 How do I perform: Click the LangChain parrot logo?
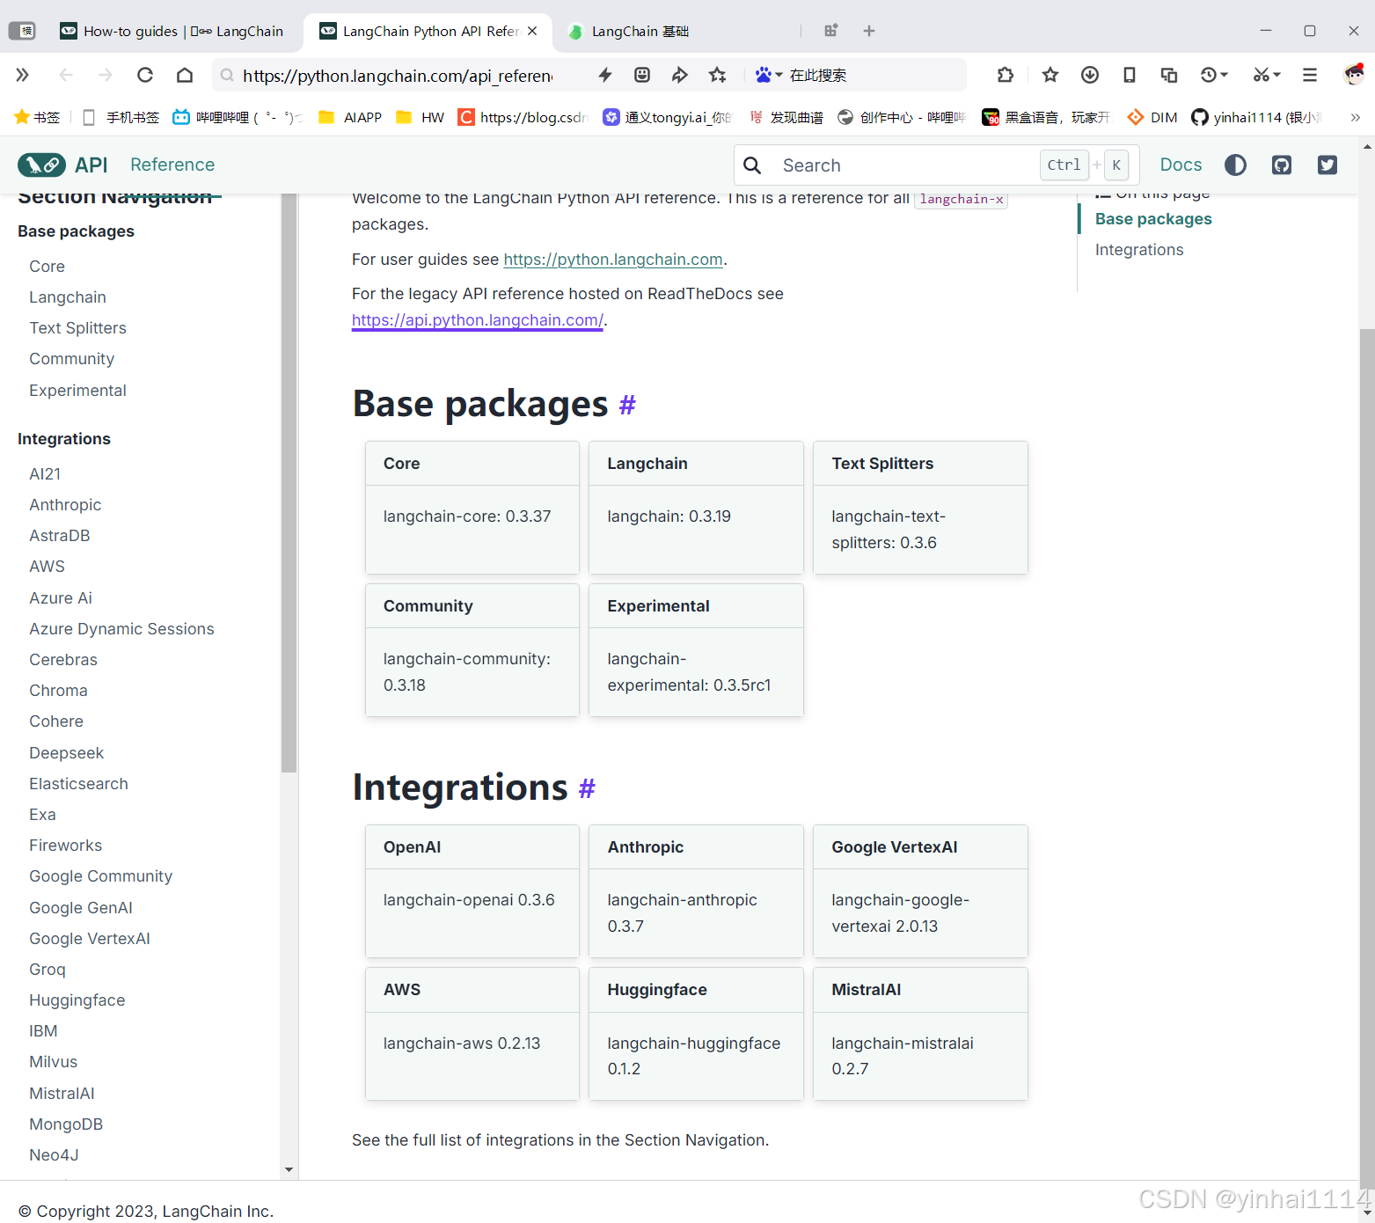pos(41,165)
